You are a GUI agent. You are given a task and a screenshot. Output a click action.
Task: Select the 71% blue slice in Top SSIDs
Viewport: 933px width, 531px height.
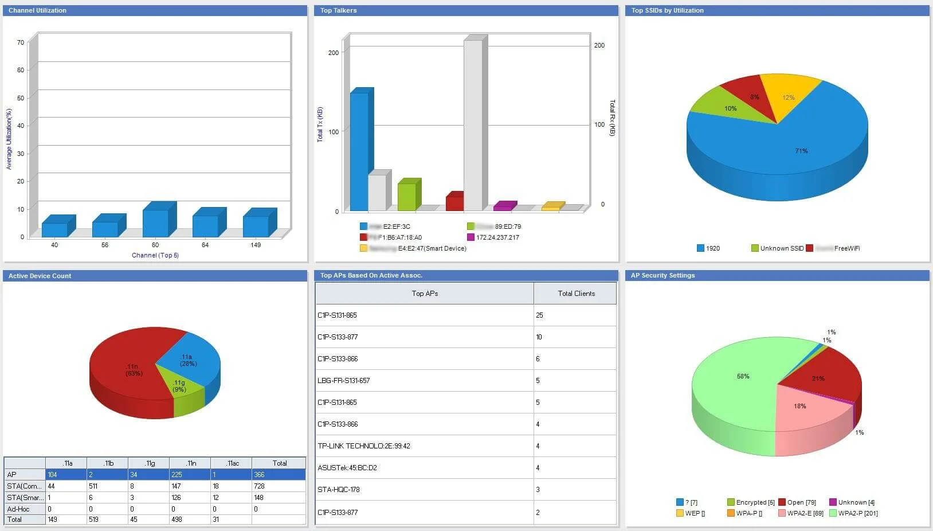[801, 151]
